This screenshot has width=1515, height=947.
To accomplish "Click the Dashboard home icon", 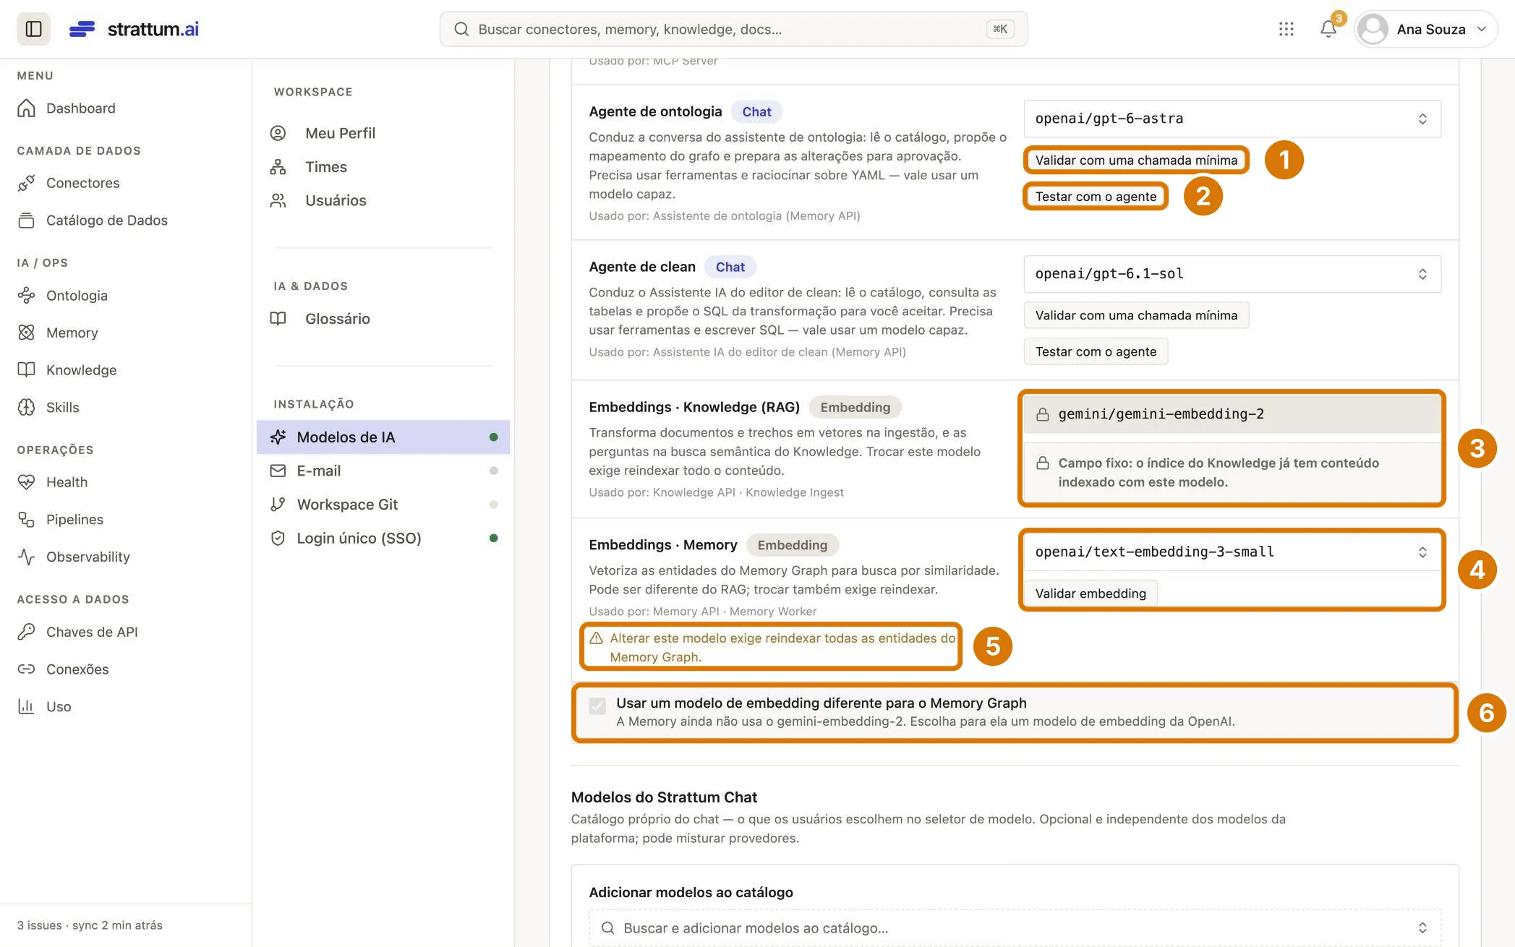I will click(x=27, y=108).
